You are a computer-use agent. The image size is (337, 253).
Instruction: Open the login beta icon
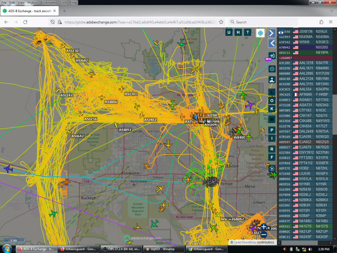[x=272, y=56]
